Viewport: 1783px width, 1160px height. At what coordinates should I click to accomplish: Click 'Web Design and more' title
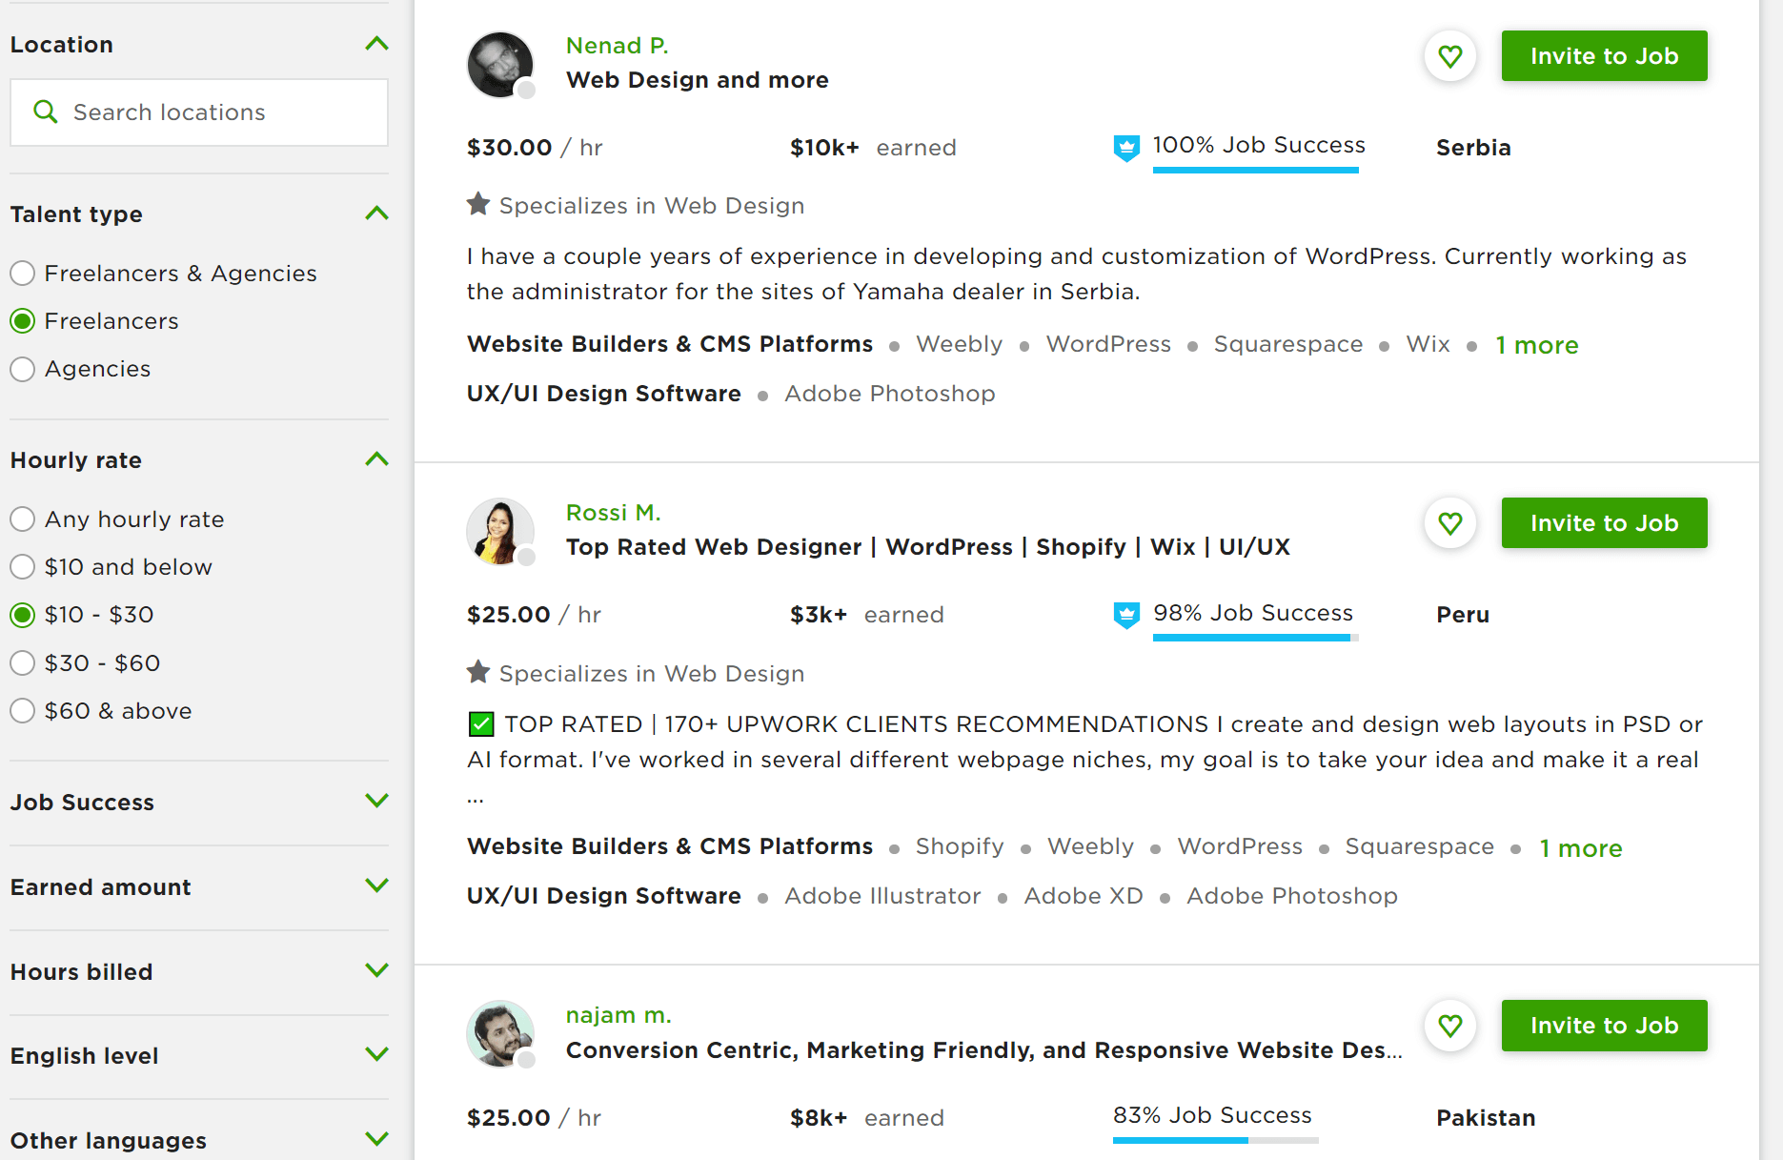(698, 80)
